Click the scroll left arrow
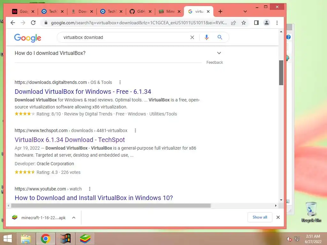Image resolution: width=327 pixels, height=245 pixels. (8, 206)
